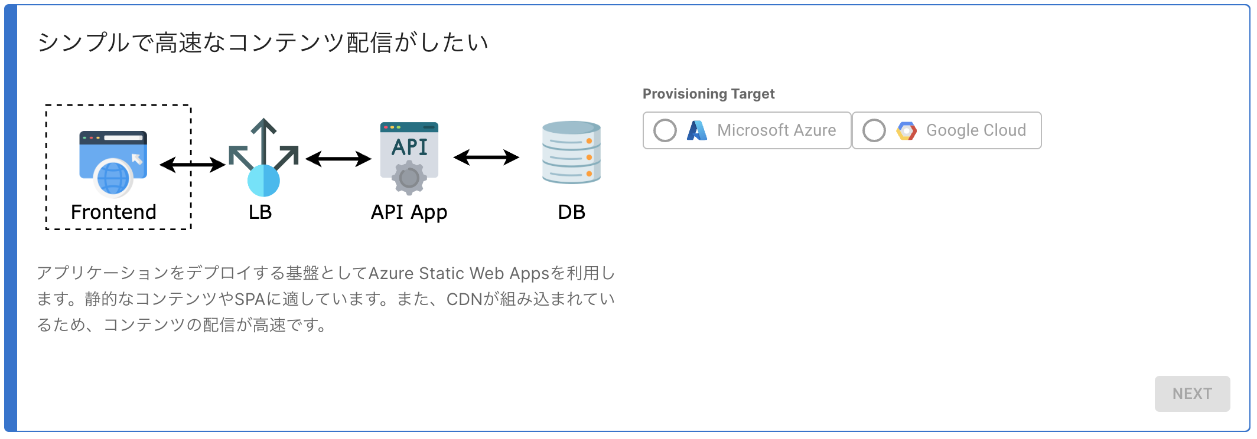
Task: Select the Google Cloud radio button
Action: tap(874, 130)
